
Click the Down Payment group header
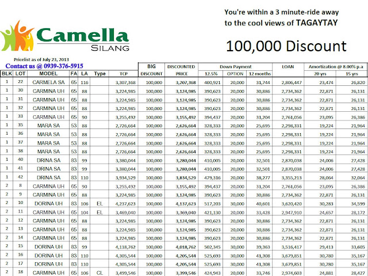[235, 67]
